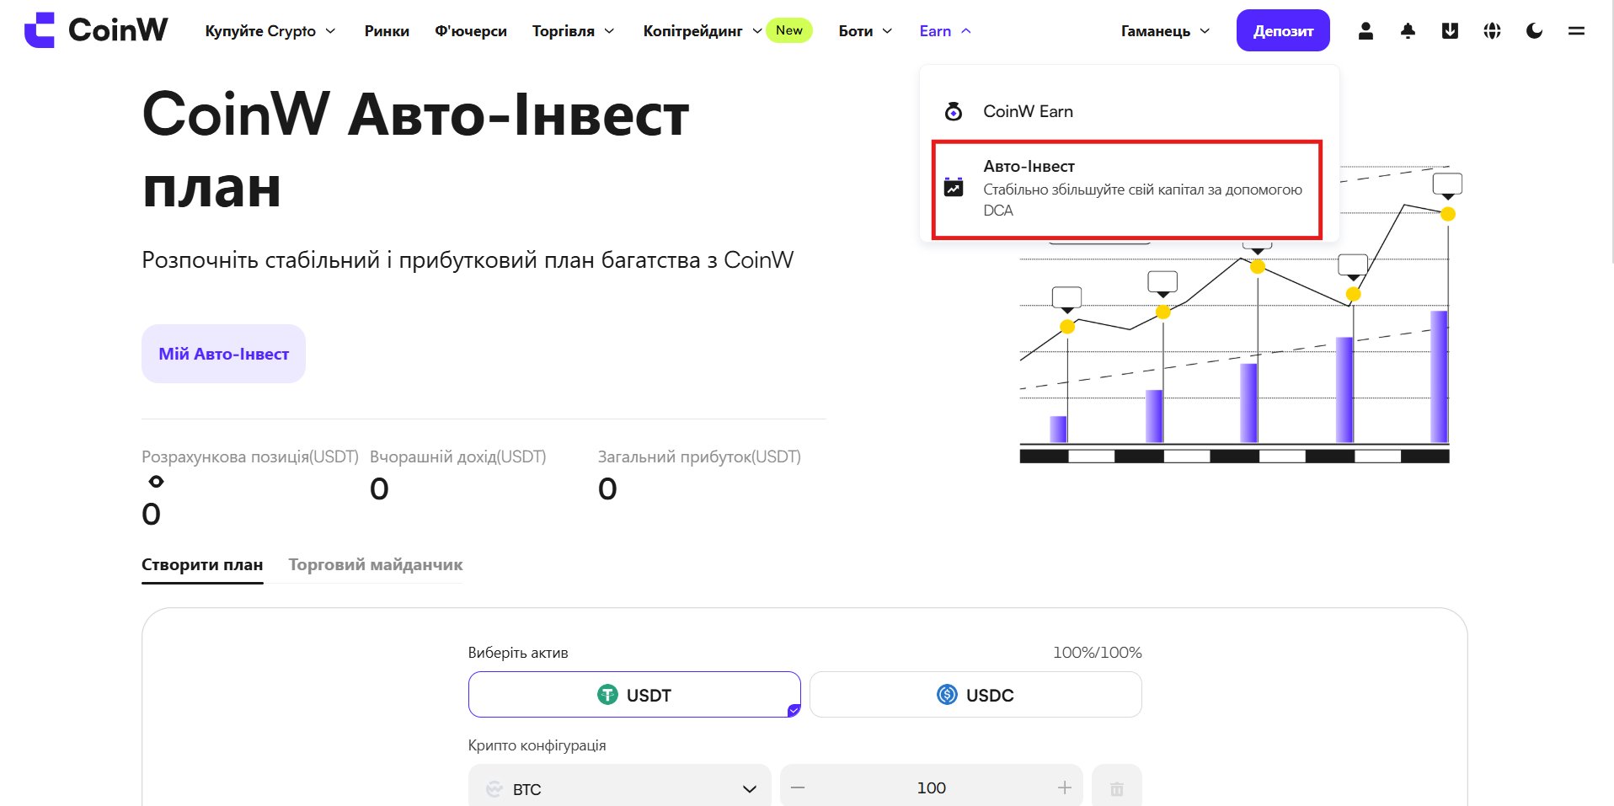Click the Розрахункова позиція(USDT) label
Image resolution: width=1614 pixels, height=806 pixels.
coord(250,456)
